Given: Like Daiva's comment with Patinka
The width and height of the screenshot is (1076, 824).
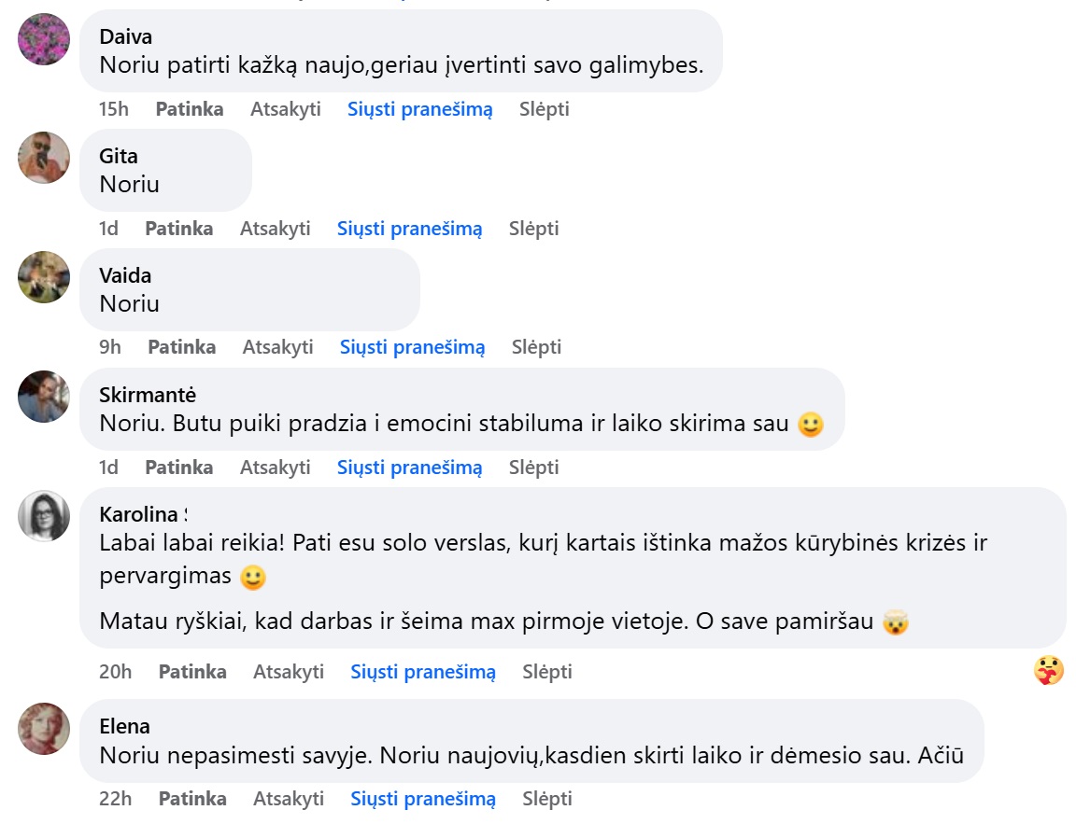Looking at the screenshot, I should [189, 108].
